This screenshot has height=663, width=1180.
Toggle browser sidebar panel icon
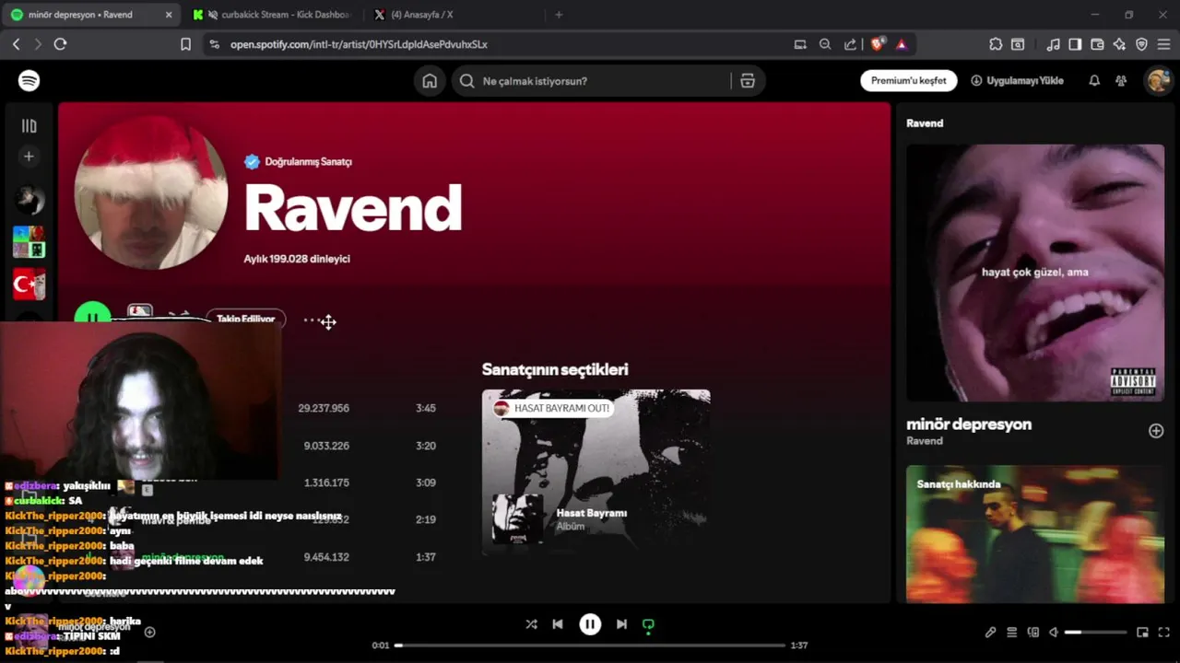[x=1075, y=44]
